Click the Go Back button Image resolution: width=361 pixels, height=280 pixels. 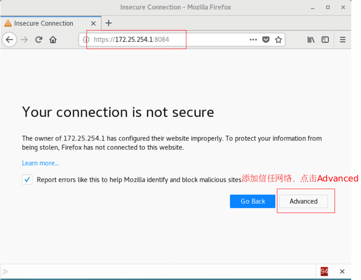pos(253,201)
